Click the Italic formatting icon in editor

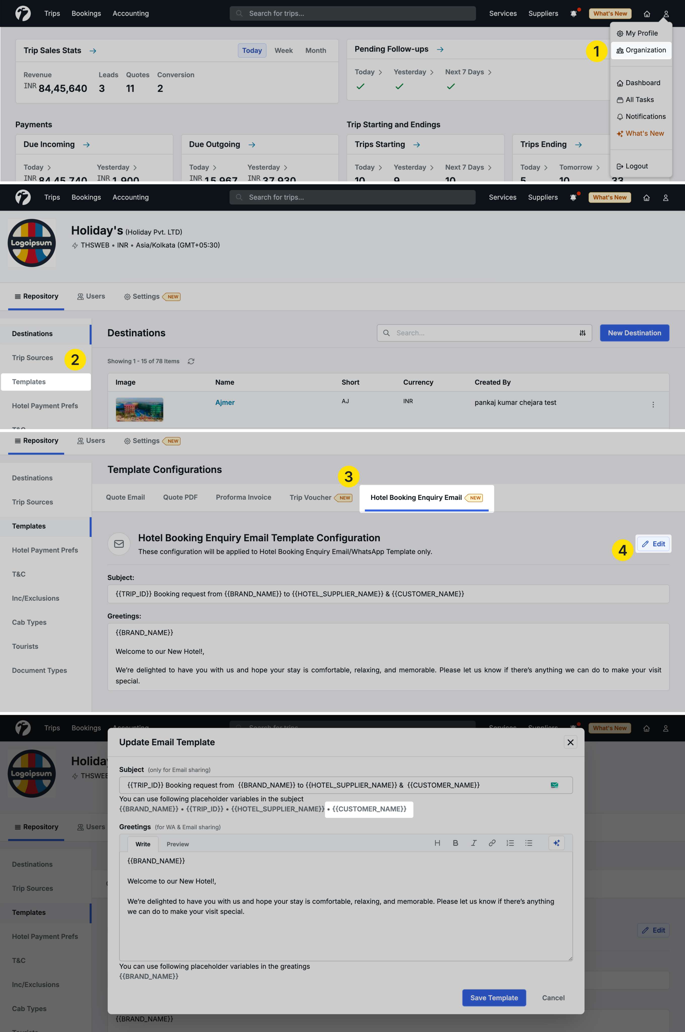(x=474, y=843)
